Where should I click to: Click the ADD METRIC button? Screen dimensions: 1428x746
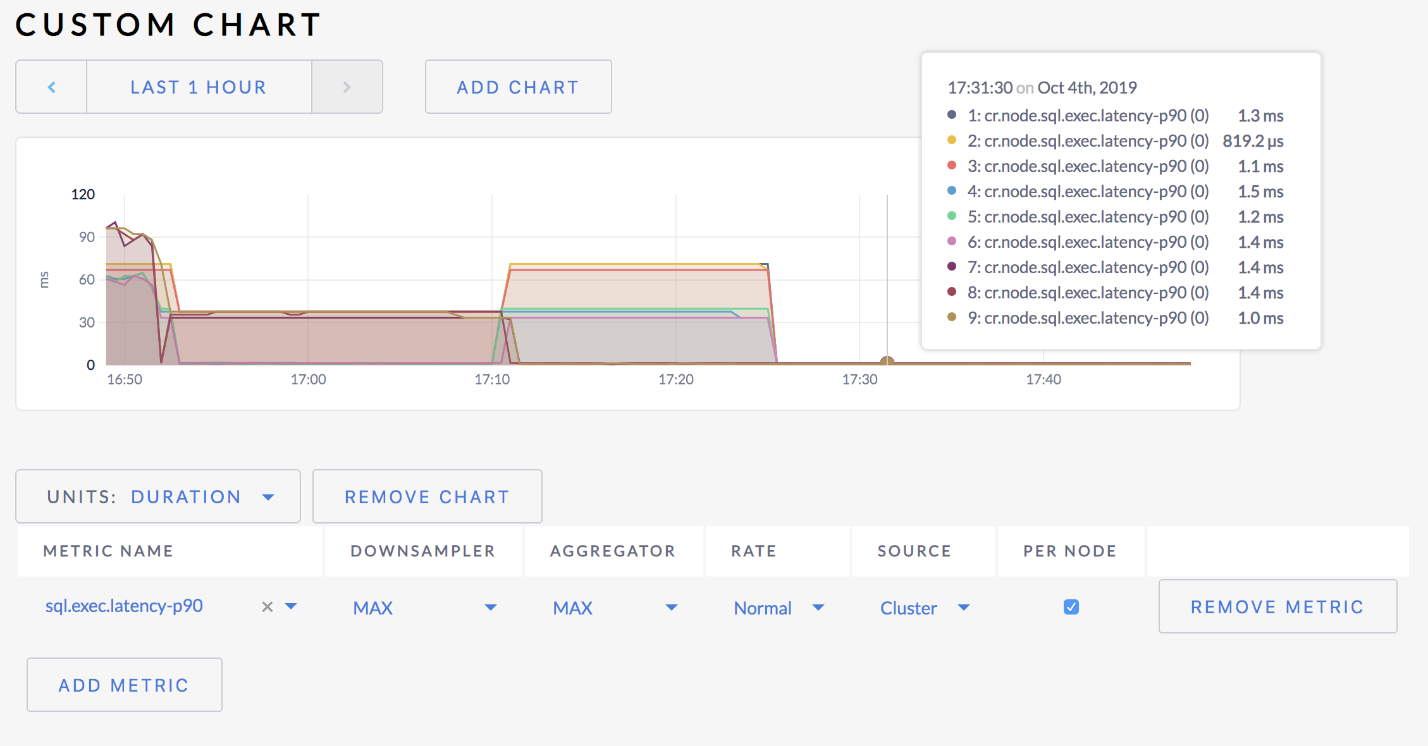pyautogui.click(x=124, y=684)
